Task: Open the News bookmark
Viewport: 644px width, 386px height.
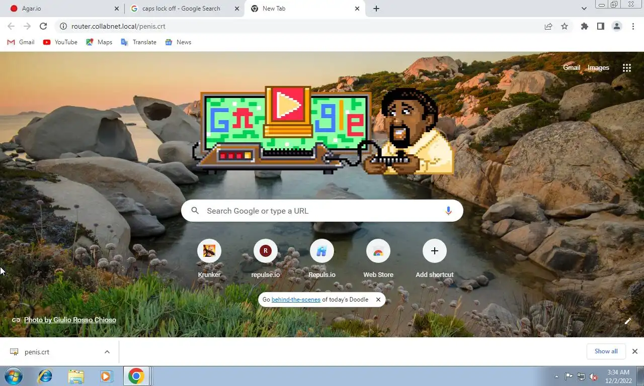Action: 178,42
